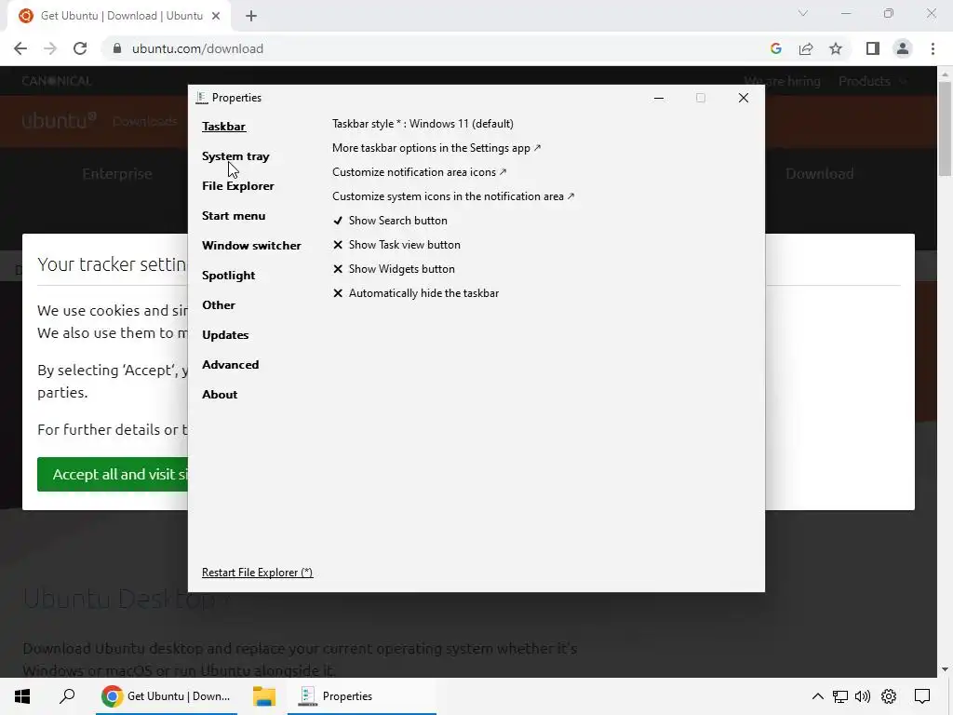The image size is (953, 715).
Task: Switch to the Window switcher section
Action: (251, 246)
